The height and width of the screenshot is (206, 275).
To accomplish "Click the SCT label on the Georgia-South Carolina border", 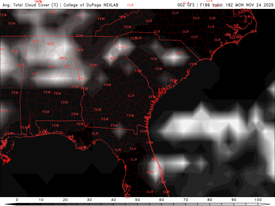I will (125, 47).
